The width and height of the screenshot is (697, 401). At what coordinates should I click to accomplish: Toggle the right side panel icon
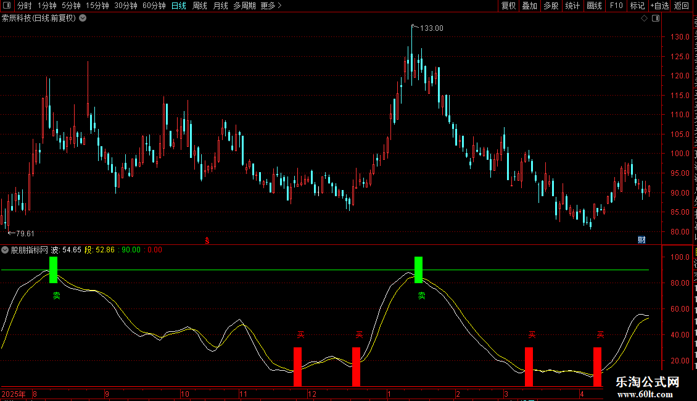[x=656, y=19]
